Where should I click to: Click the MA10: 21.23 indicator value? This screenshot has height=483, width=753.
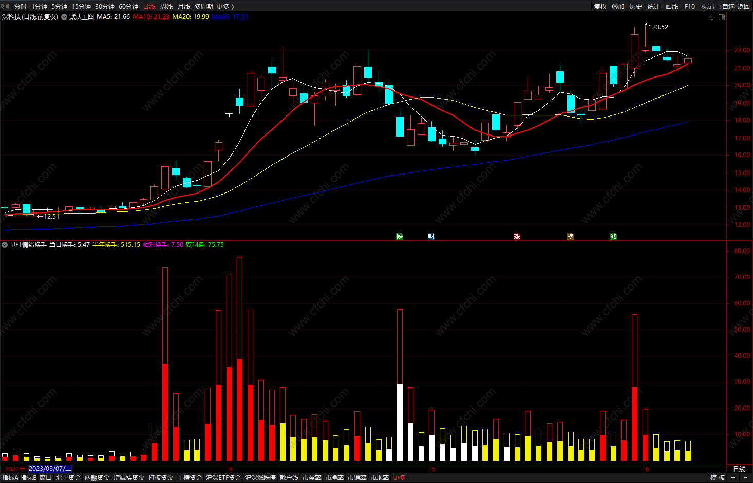(151, 17)
